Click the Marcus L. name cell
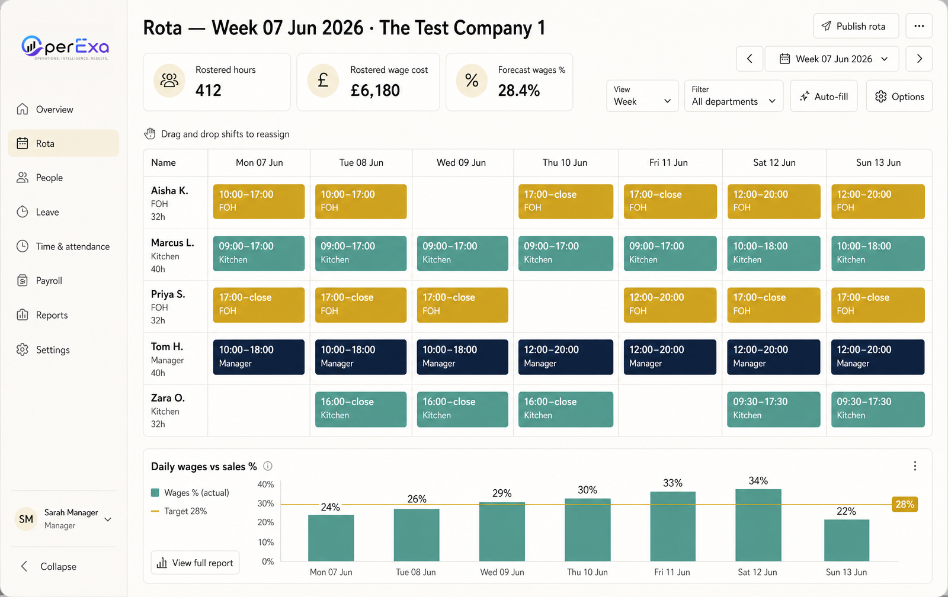The width and height of the screenshot is (948, 597). pos(176,255)
